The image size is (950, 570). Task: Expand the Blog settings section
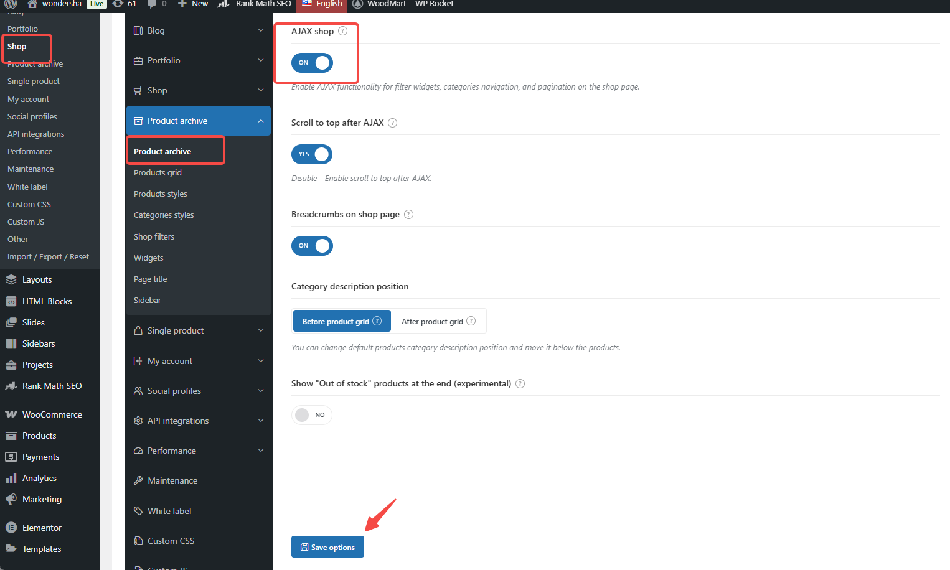tap(260, 30)
